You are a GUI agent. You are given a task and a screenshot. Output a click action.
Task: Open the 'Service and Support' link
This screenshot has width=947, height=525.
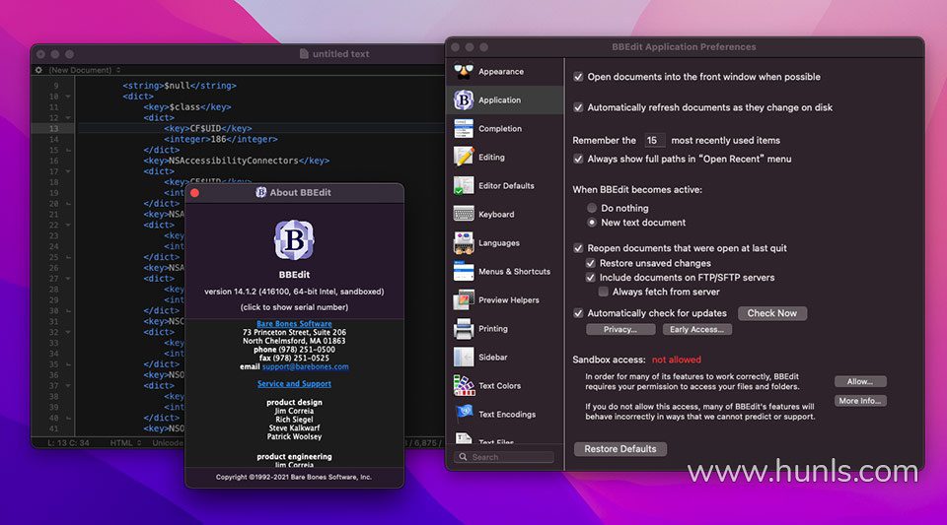pos(294,384)
